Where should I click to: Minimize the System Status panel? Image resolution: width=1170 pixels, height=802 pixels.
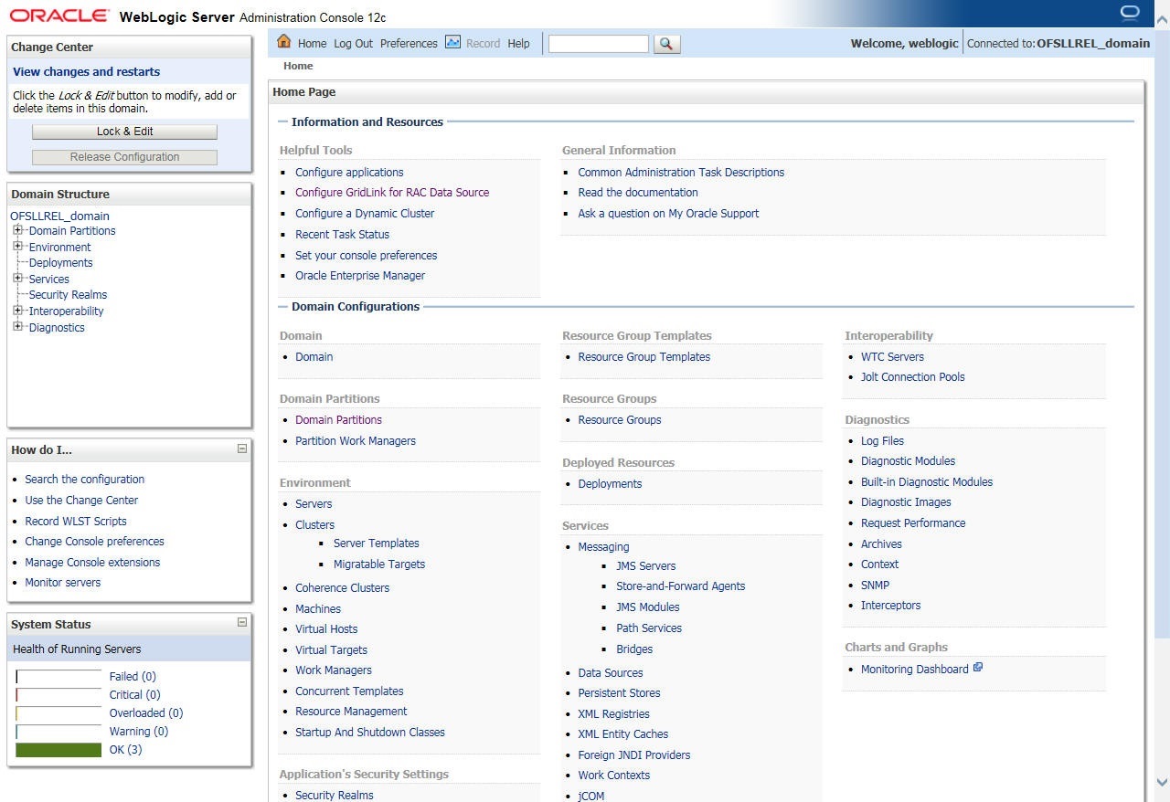[x=242, y=622]
